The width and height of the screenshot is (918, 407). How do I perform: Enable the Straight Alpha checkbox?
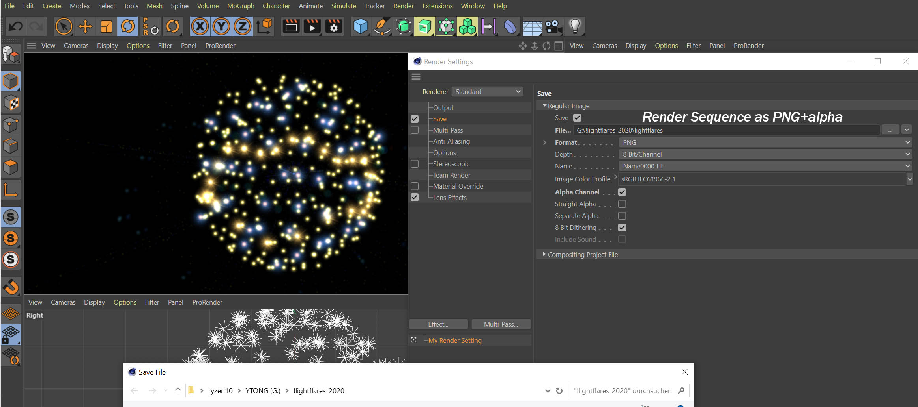622,204
